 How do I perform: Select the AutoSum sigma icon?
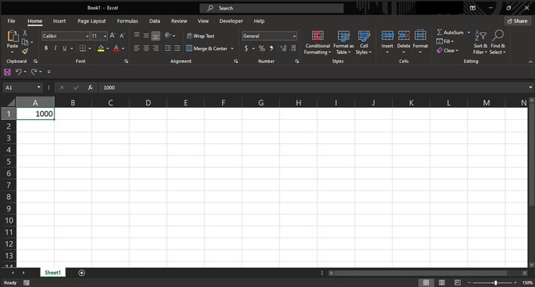tap(440, 32)
